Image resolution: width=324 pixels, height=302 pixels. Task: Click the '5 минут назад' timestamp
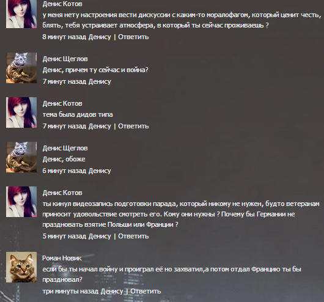coord(64,236)
